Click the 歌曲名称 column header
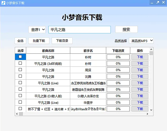This screenshot has width=167, height=131. point(48,51)
